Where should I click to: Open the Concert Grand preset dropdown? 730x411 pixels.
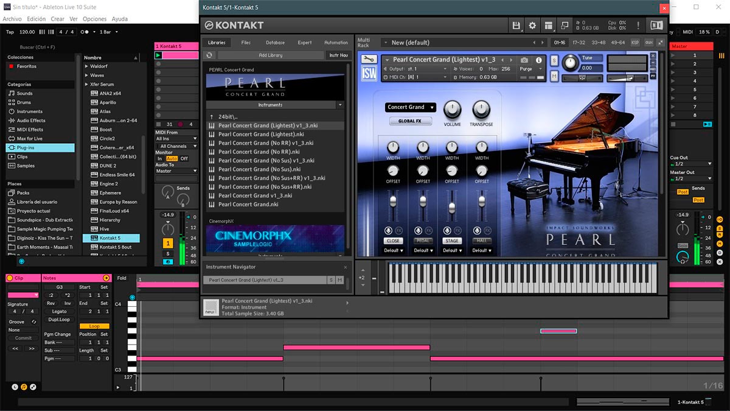pos(411,107)
